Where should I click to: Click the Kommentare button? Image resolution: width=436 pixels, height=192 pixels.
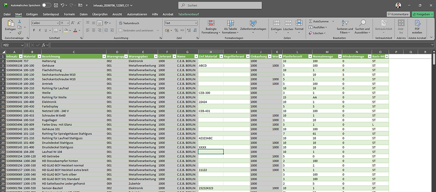tap(398, 14)
